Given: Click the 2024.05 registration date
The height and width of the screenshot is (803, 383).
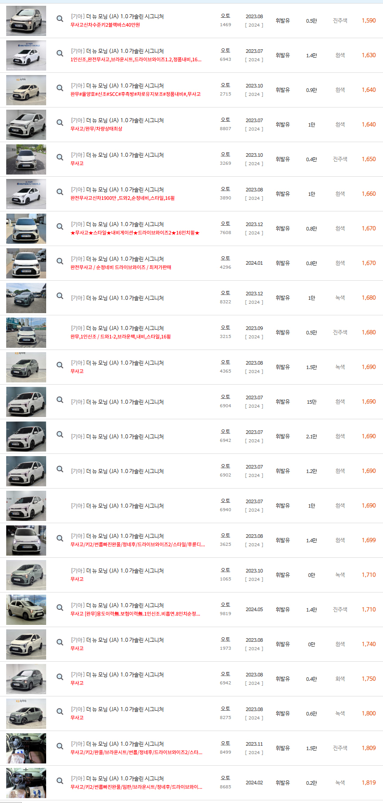Looking at the screenshot, I should pyautogui.click(x=254, y=609).
